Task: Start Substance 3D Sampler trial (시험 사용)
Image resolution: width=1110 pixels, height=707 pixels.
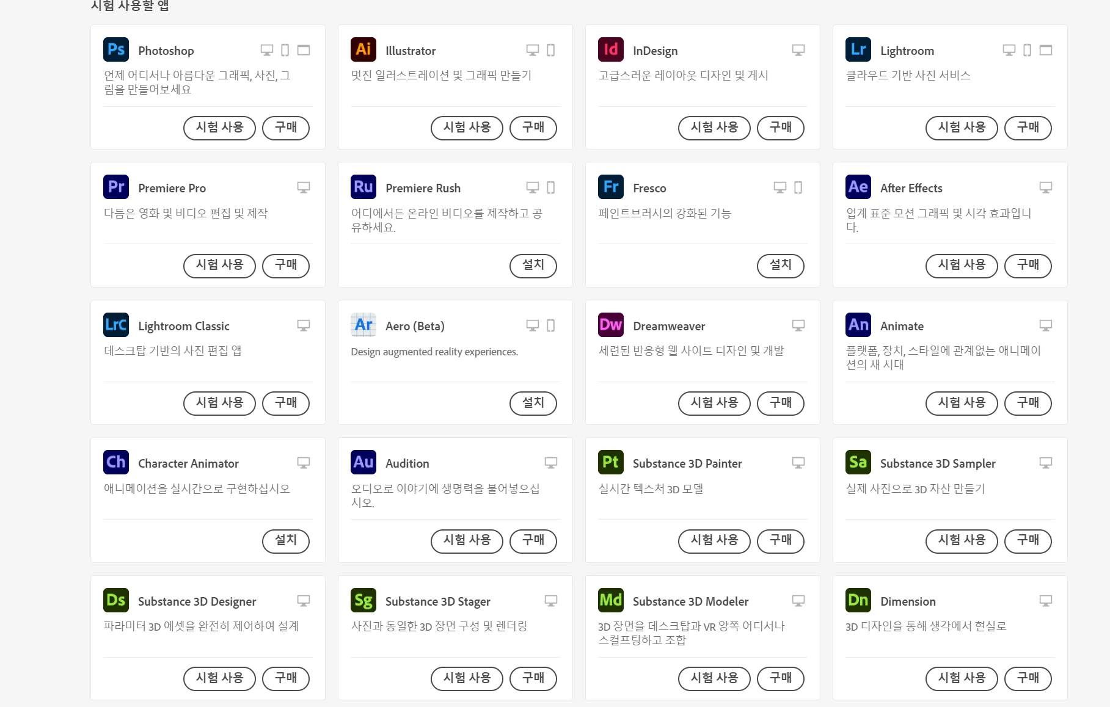Action: click(x=962, y=541)
